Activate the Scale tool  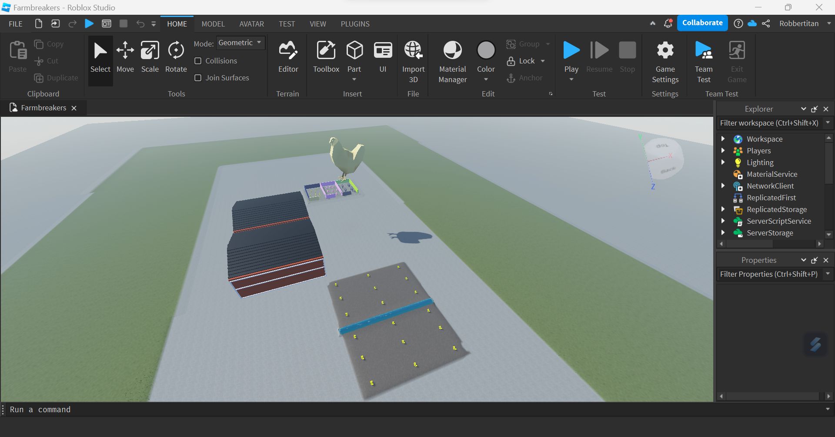coord(150,58)
